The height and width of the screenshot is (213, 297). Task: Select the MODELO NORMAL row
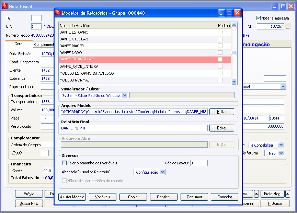[x=145, y=80]
